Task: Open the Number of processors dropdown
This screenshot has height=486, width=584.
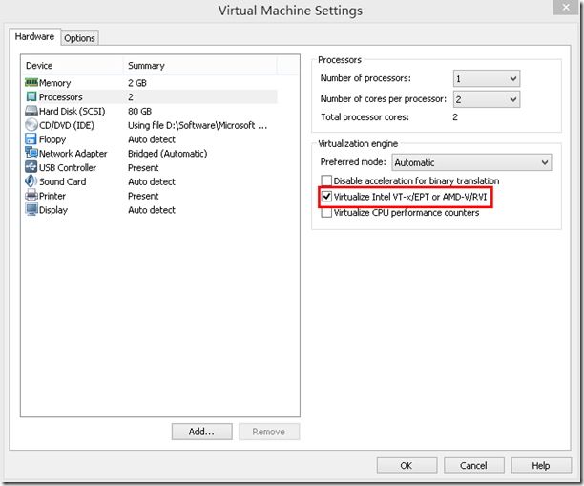Action: pos(486,78)
